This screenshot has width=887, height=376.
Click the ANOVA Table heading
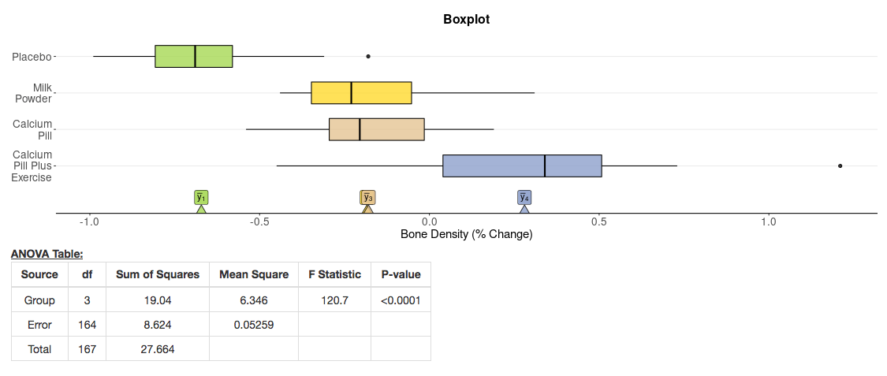(47, 254)
